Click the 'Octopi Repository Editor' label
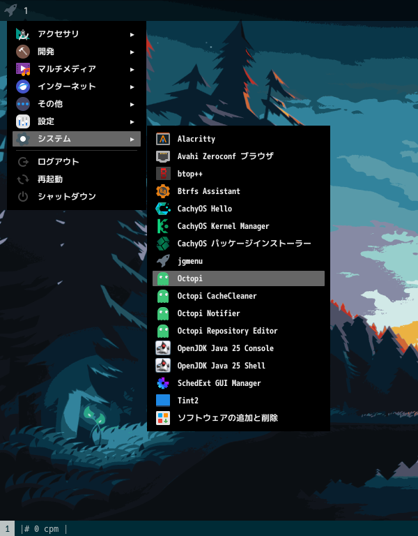 coord(227,331)
